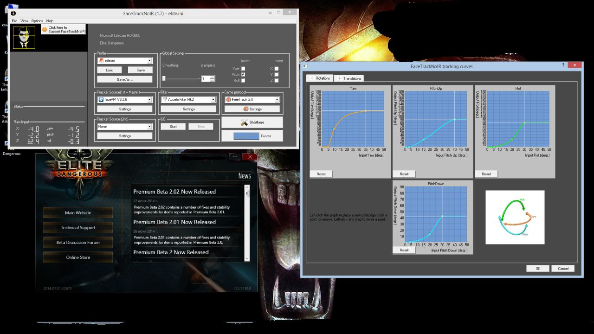This screenshot has width=594, height=334.
Task: Cancel the tracking curves dialog
Action: (x=563, y=269)
